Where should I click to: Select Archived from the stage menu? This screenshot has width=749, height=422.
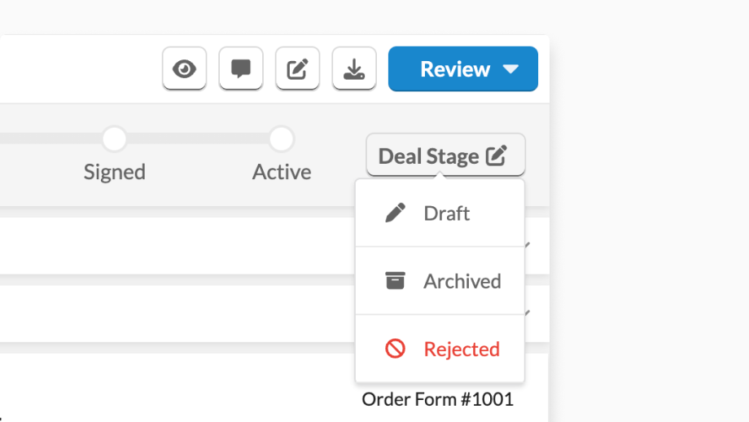click(440, 281)
